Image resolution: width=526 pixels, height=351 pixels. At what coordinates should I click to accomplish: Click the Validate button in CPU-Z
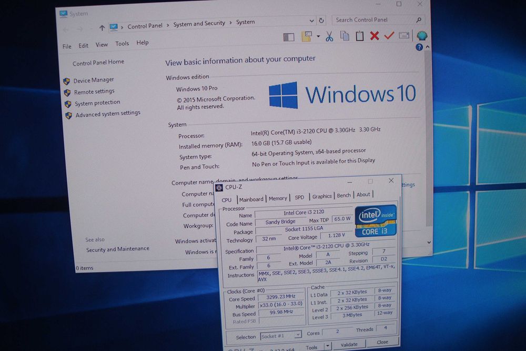click(349, 344)
